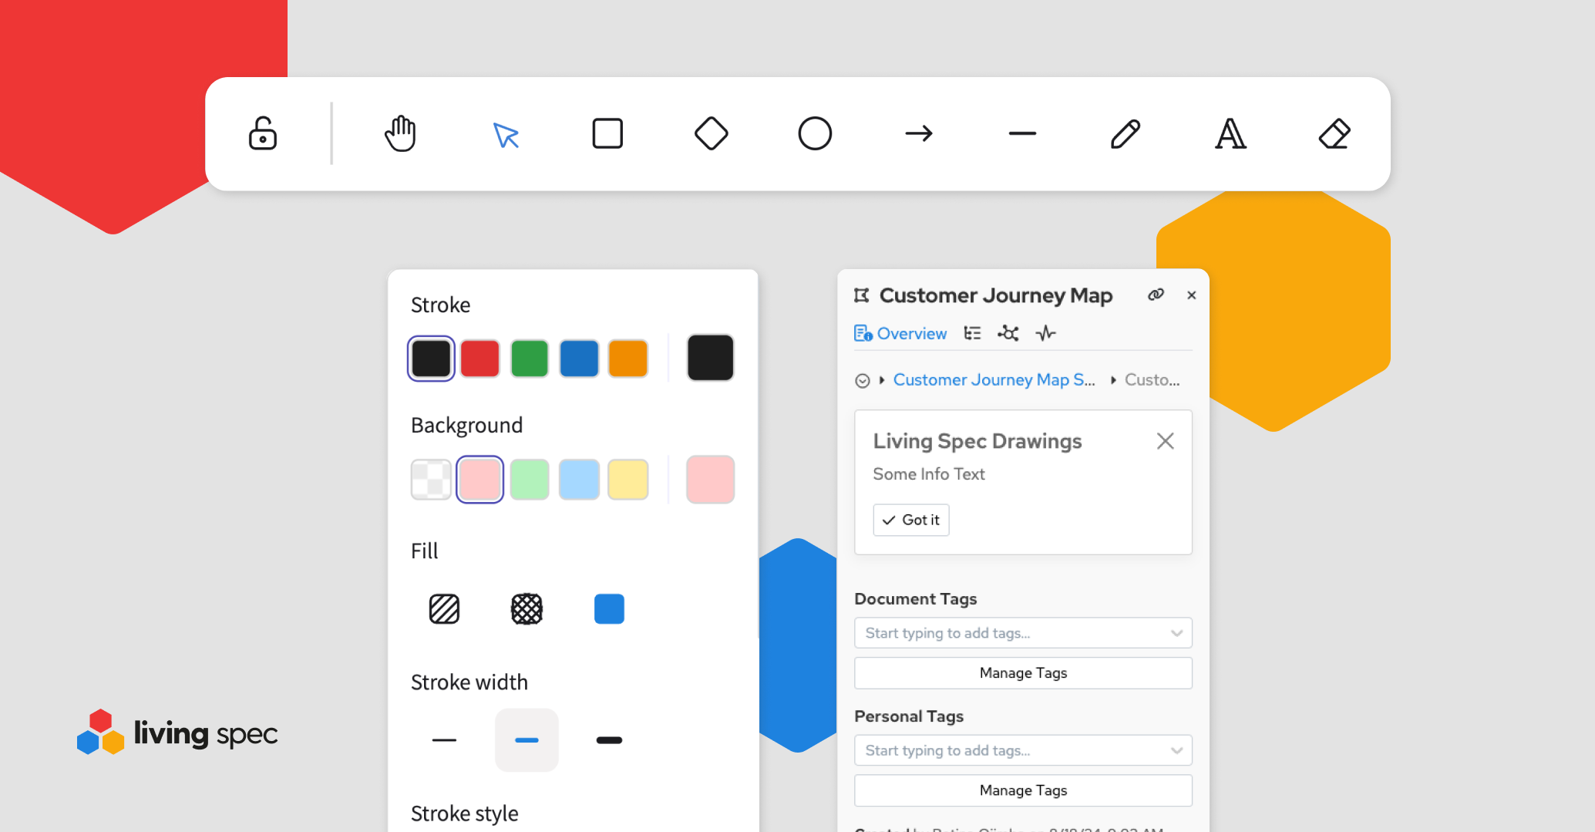Select the Eraser tool
The width and height of the screenshot is (1595, 832).
[1334, 133]
